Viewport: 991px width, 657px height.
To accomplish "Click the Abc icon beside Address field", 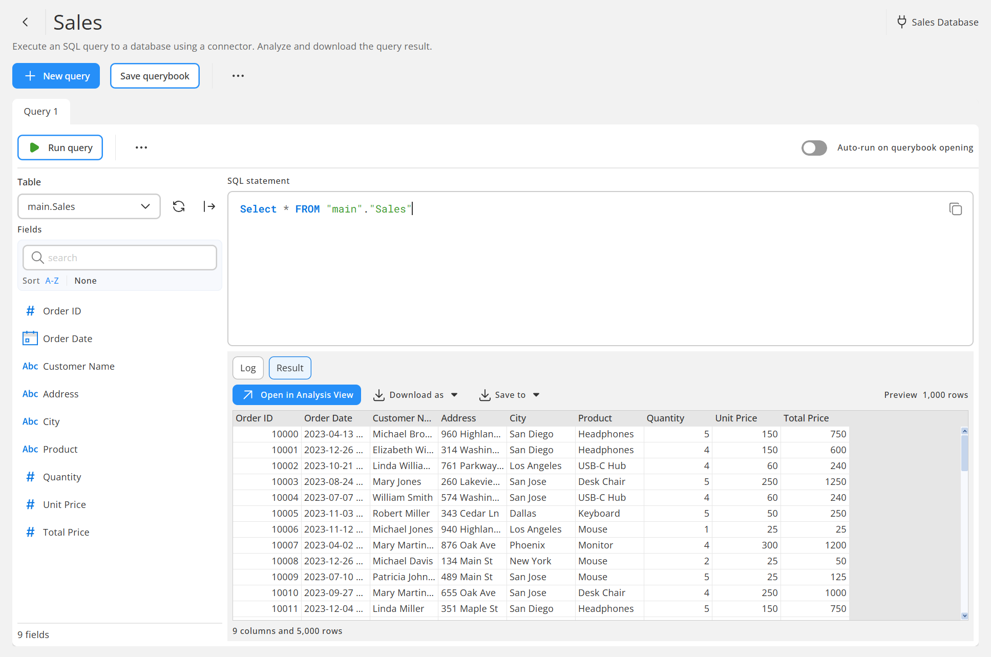I will pos(30,394).
